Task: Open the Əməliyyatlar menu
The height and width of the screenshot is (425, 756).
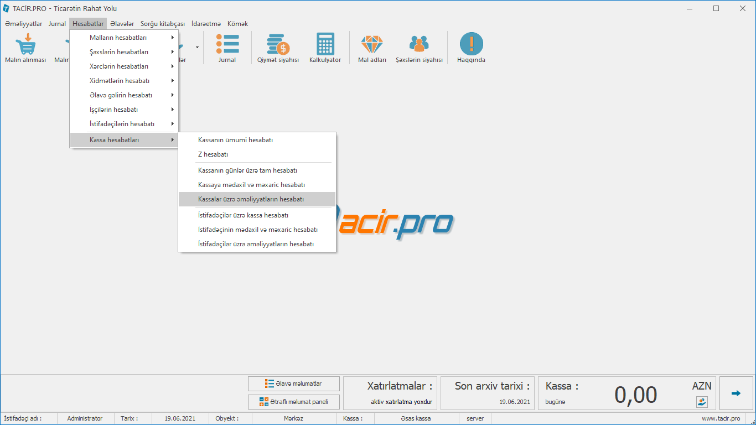Action: point(24,24)
